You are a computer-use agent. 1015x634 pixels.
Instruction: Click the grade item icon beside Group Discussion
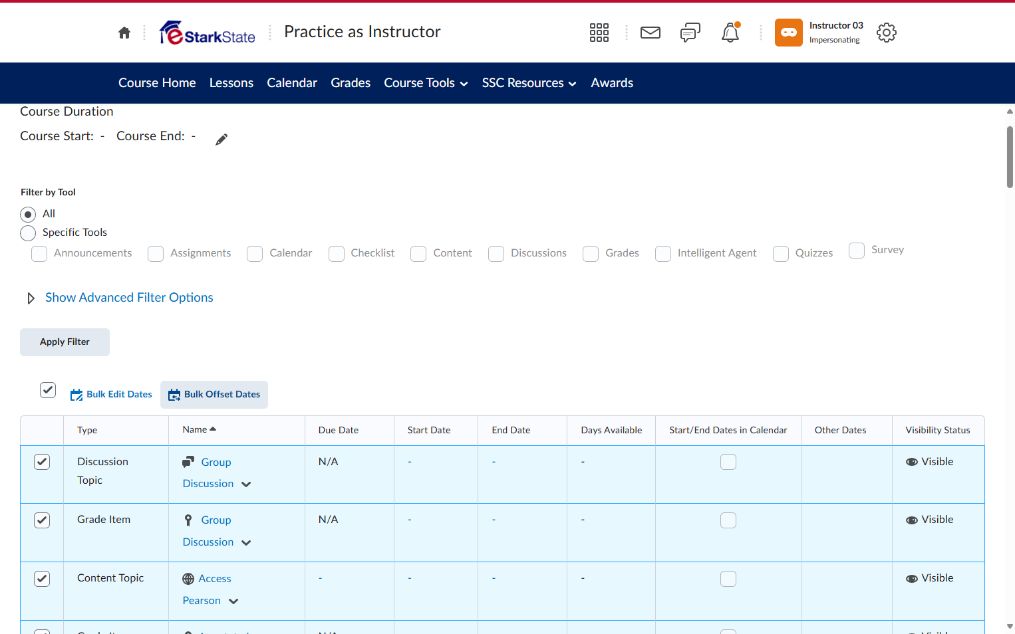point(188,520)
